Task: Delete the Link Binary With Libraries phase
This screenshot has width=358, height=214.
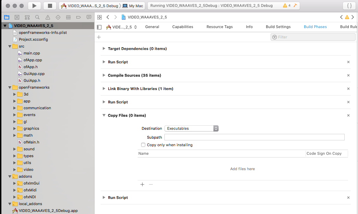Action: [x=348, y=89]
